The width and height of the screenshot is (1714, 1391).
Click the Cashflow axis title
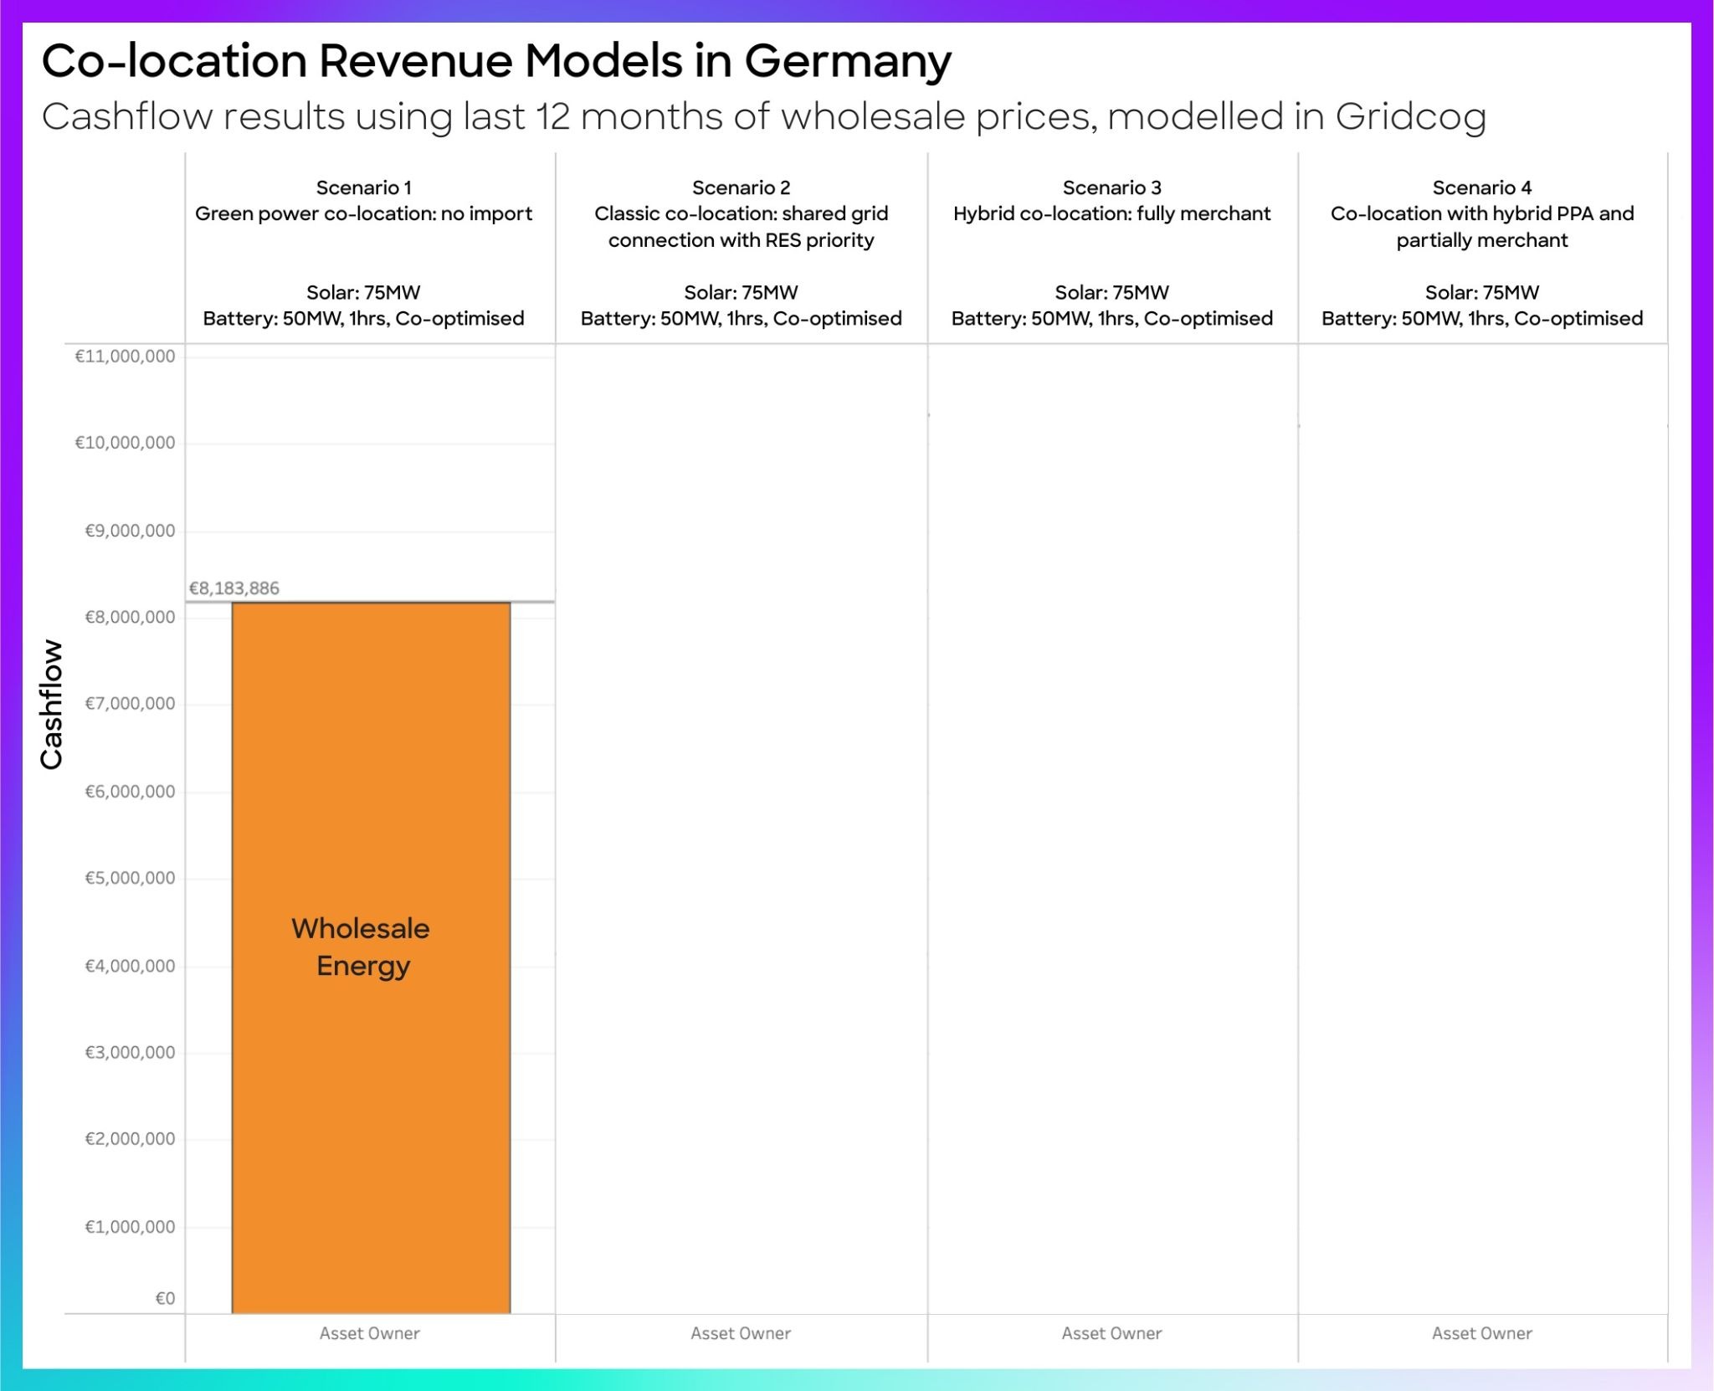(x=52, y=704)
